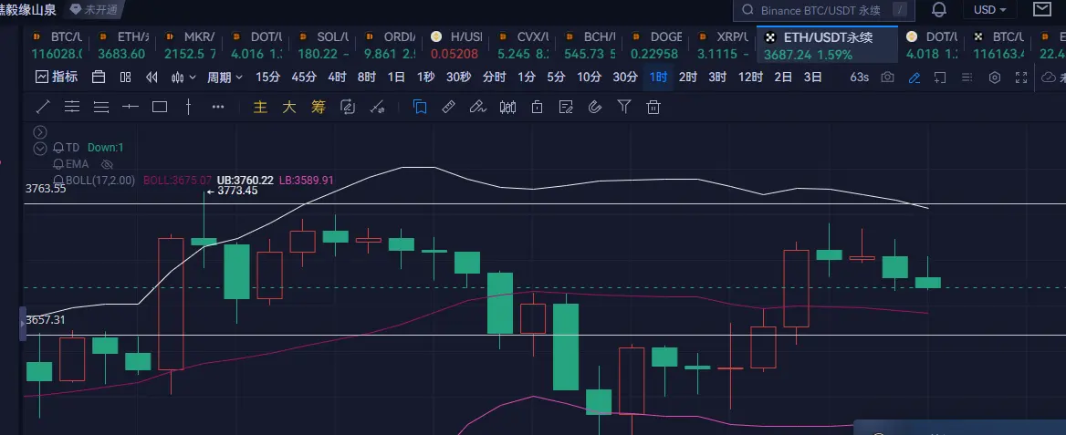The image size is (1066, 435).
Task: Click the add-window square plus icon
Action: point(940,78)
